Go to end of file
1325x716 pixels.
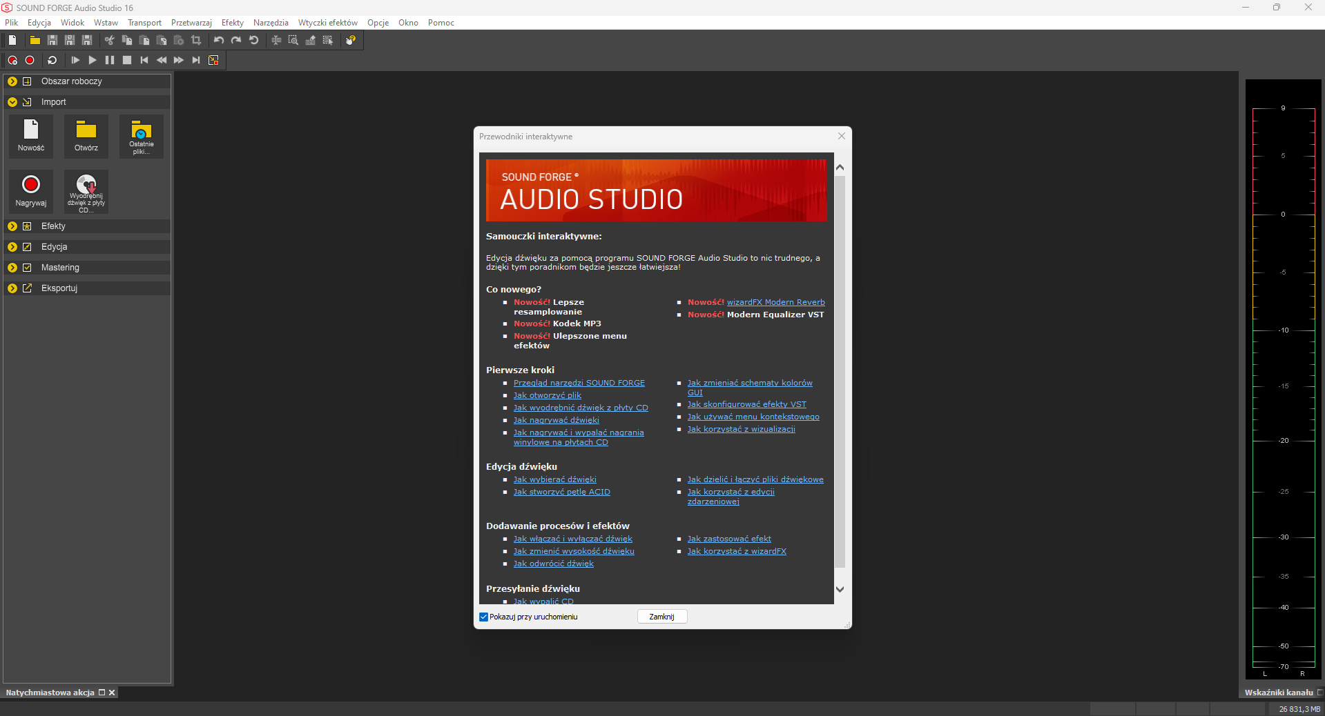tap(196, 60)
